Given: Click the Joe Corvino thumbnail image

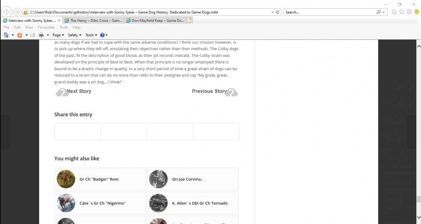Looking at the screenshot, I should click(x=158, y=179).
